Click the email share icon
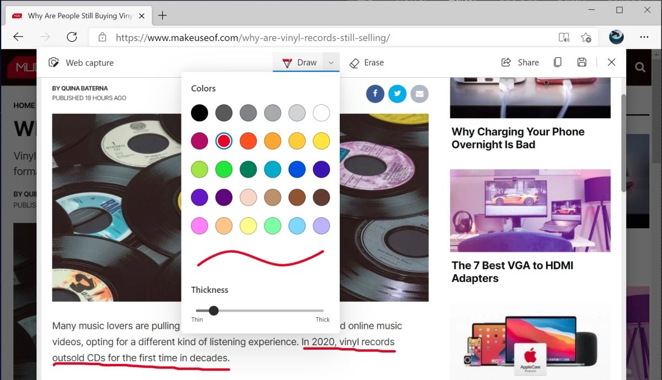The width and height of the screenshot is (662, 380). (x=419, y=94)
